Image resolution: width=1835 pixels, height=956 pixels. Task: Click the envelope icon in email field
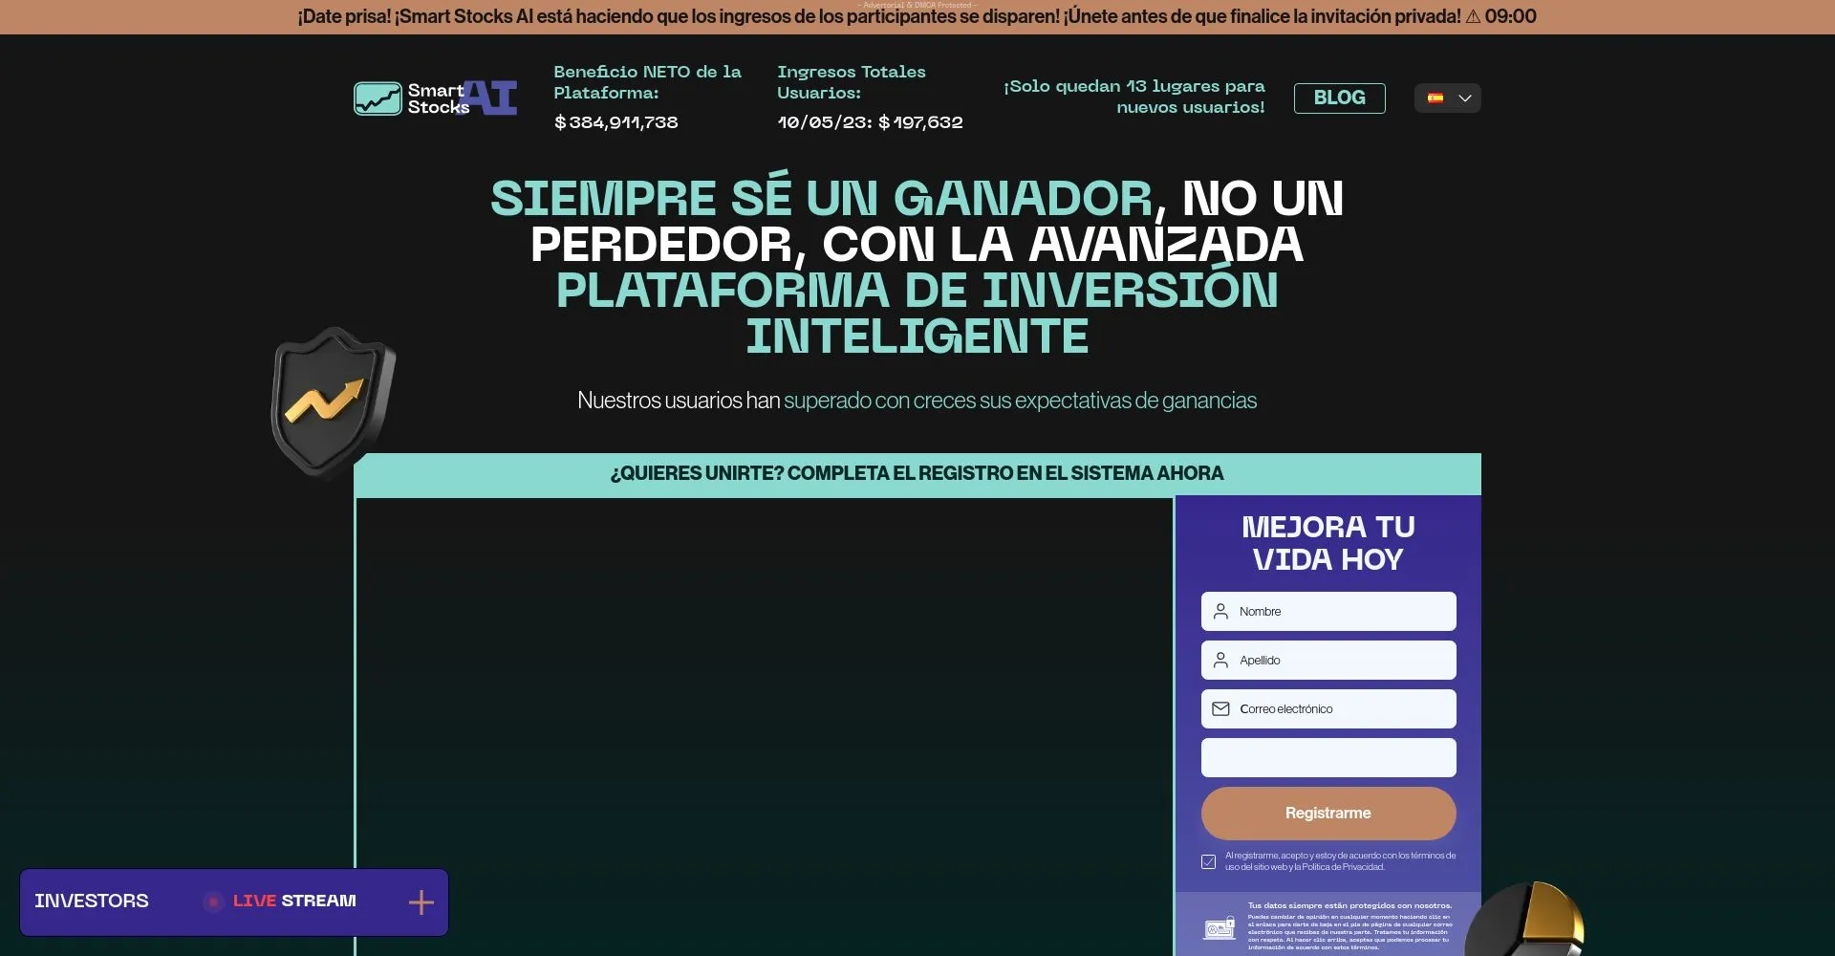pos(1220,708)
